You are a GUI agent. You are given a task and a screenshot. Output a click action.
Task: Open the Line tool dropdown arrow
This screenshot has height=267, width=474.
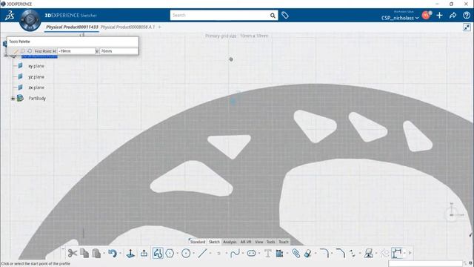click(210, 254)
